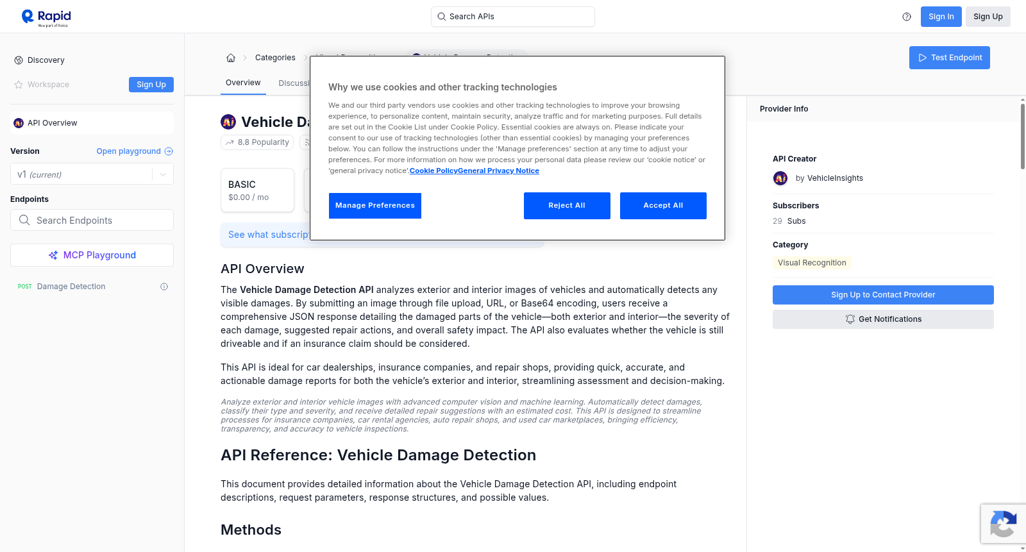The image size is (1026, 552).
Task: Click the '29 Subs' subscriber count
Action: tap(789, 221)
